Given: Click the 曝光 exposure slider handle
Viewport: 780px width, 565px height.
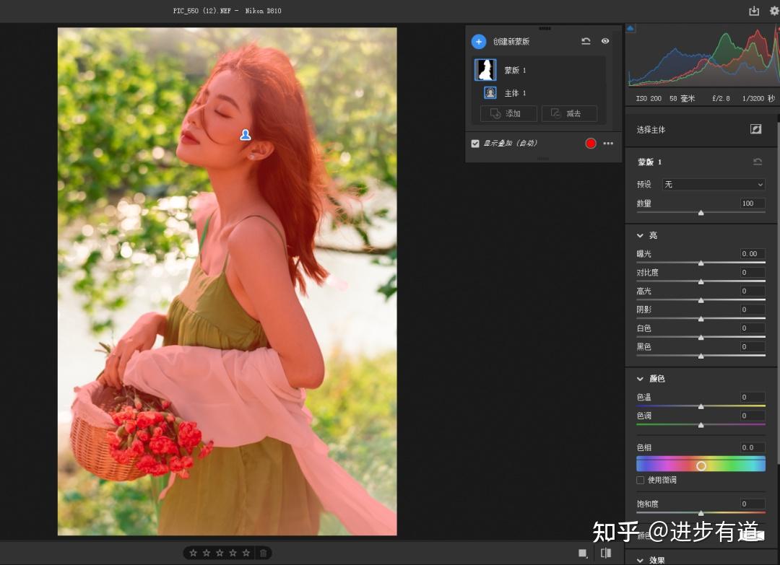Looking at the screenshot, I should point(701,263).
